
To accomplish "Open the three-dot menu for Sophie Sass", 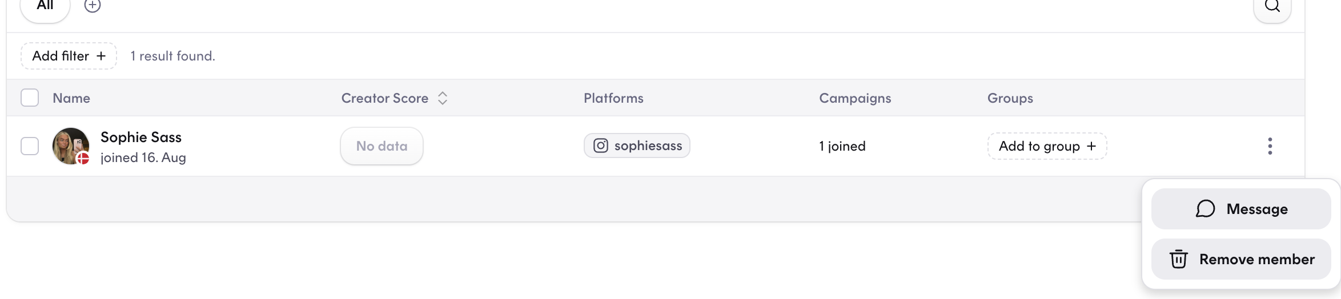I will [1270, 146].
